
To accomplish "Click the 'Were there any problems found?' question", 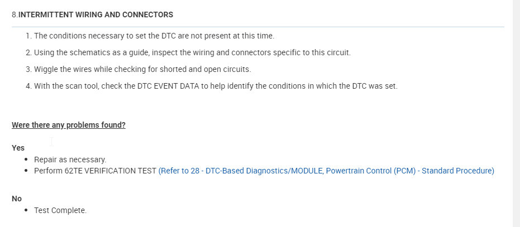I will 69,125.
